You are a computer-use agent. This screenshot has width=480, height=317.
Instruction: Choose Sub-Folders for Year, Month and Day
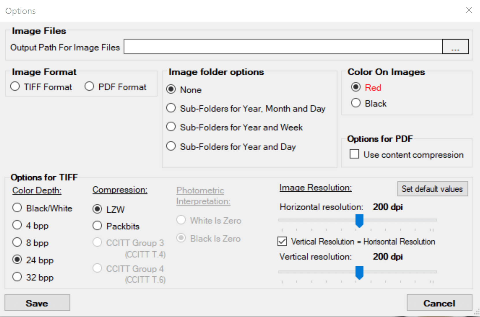coord(171,108)
